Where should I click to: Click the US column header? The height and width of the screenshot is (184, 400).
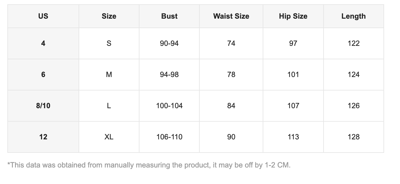[x=43, y=16]
